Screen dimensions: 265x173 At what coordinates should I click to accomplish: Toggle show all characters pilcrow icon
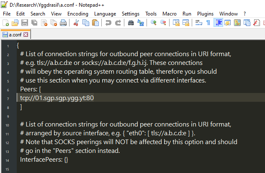[208, 23]
